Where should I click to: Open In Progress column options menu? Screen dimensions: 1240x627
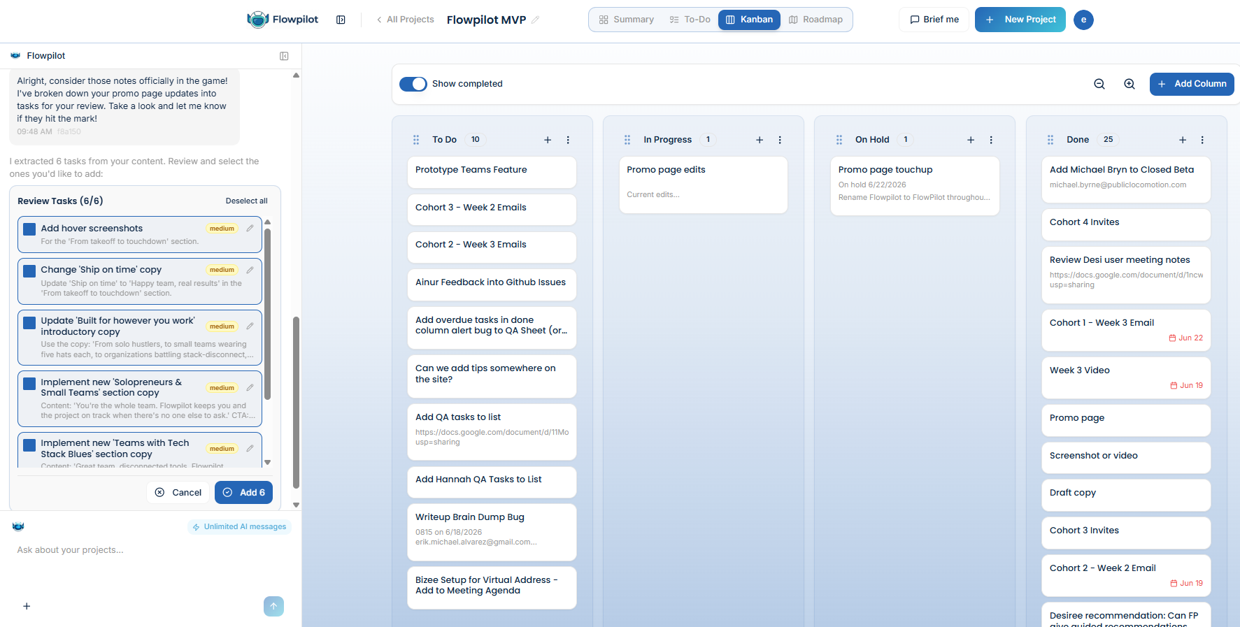(x=780, y=140)
